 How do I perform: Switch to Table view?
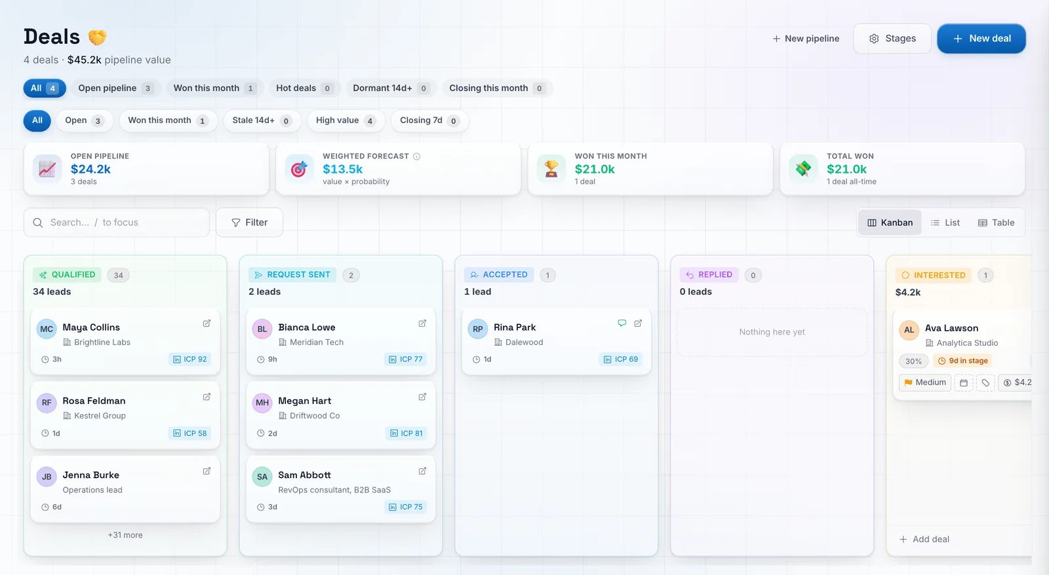pos(996,223)
